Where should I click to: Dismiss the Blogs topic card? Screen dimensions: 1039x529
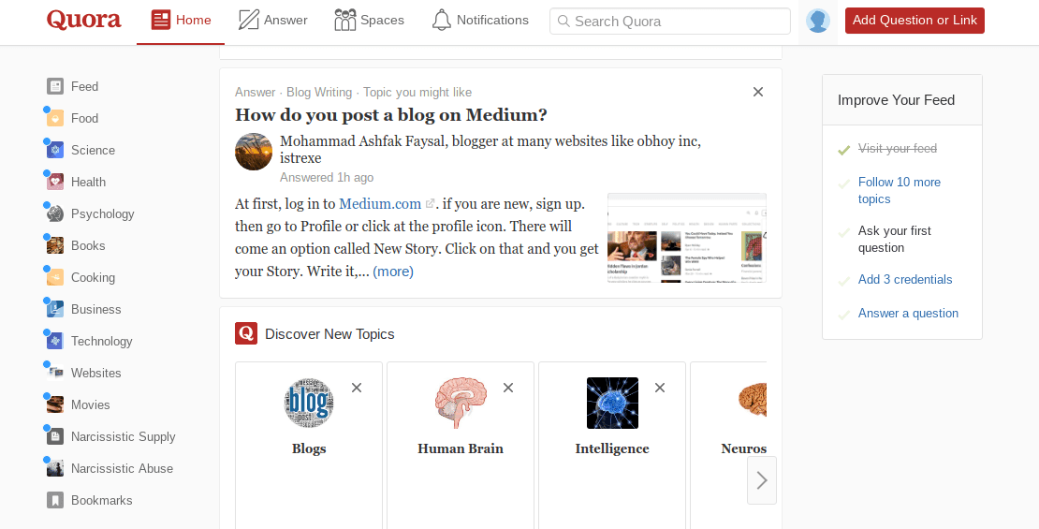point(357,388)
